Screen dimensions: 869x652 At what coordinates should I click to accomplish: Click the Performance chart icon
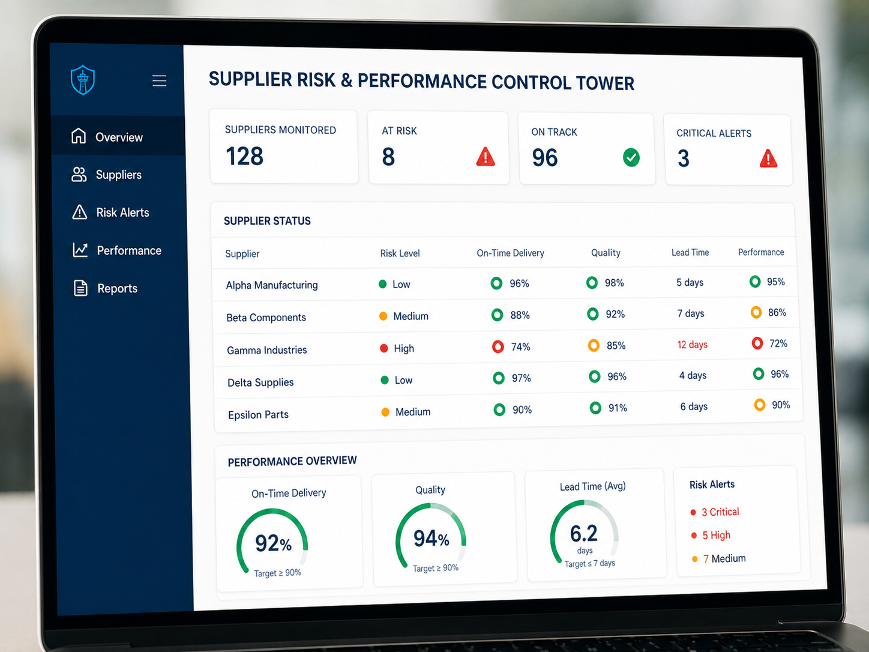point(80,250)
